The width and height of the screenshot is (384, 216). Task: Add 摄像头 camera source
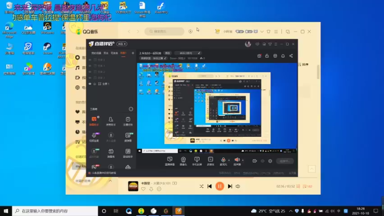(183, 161)
